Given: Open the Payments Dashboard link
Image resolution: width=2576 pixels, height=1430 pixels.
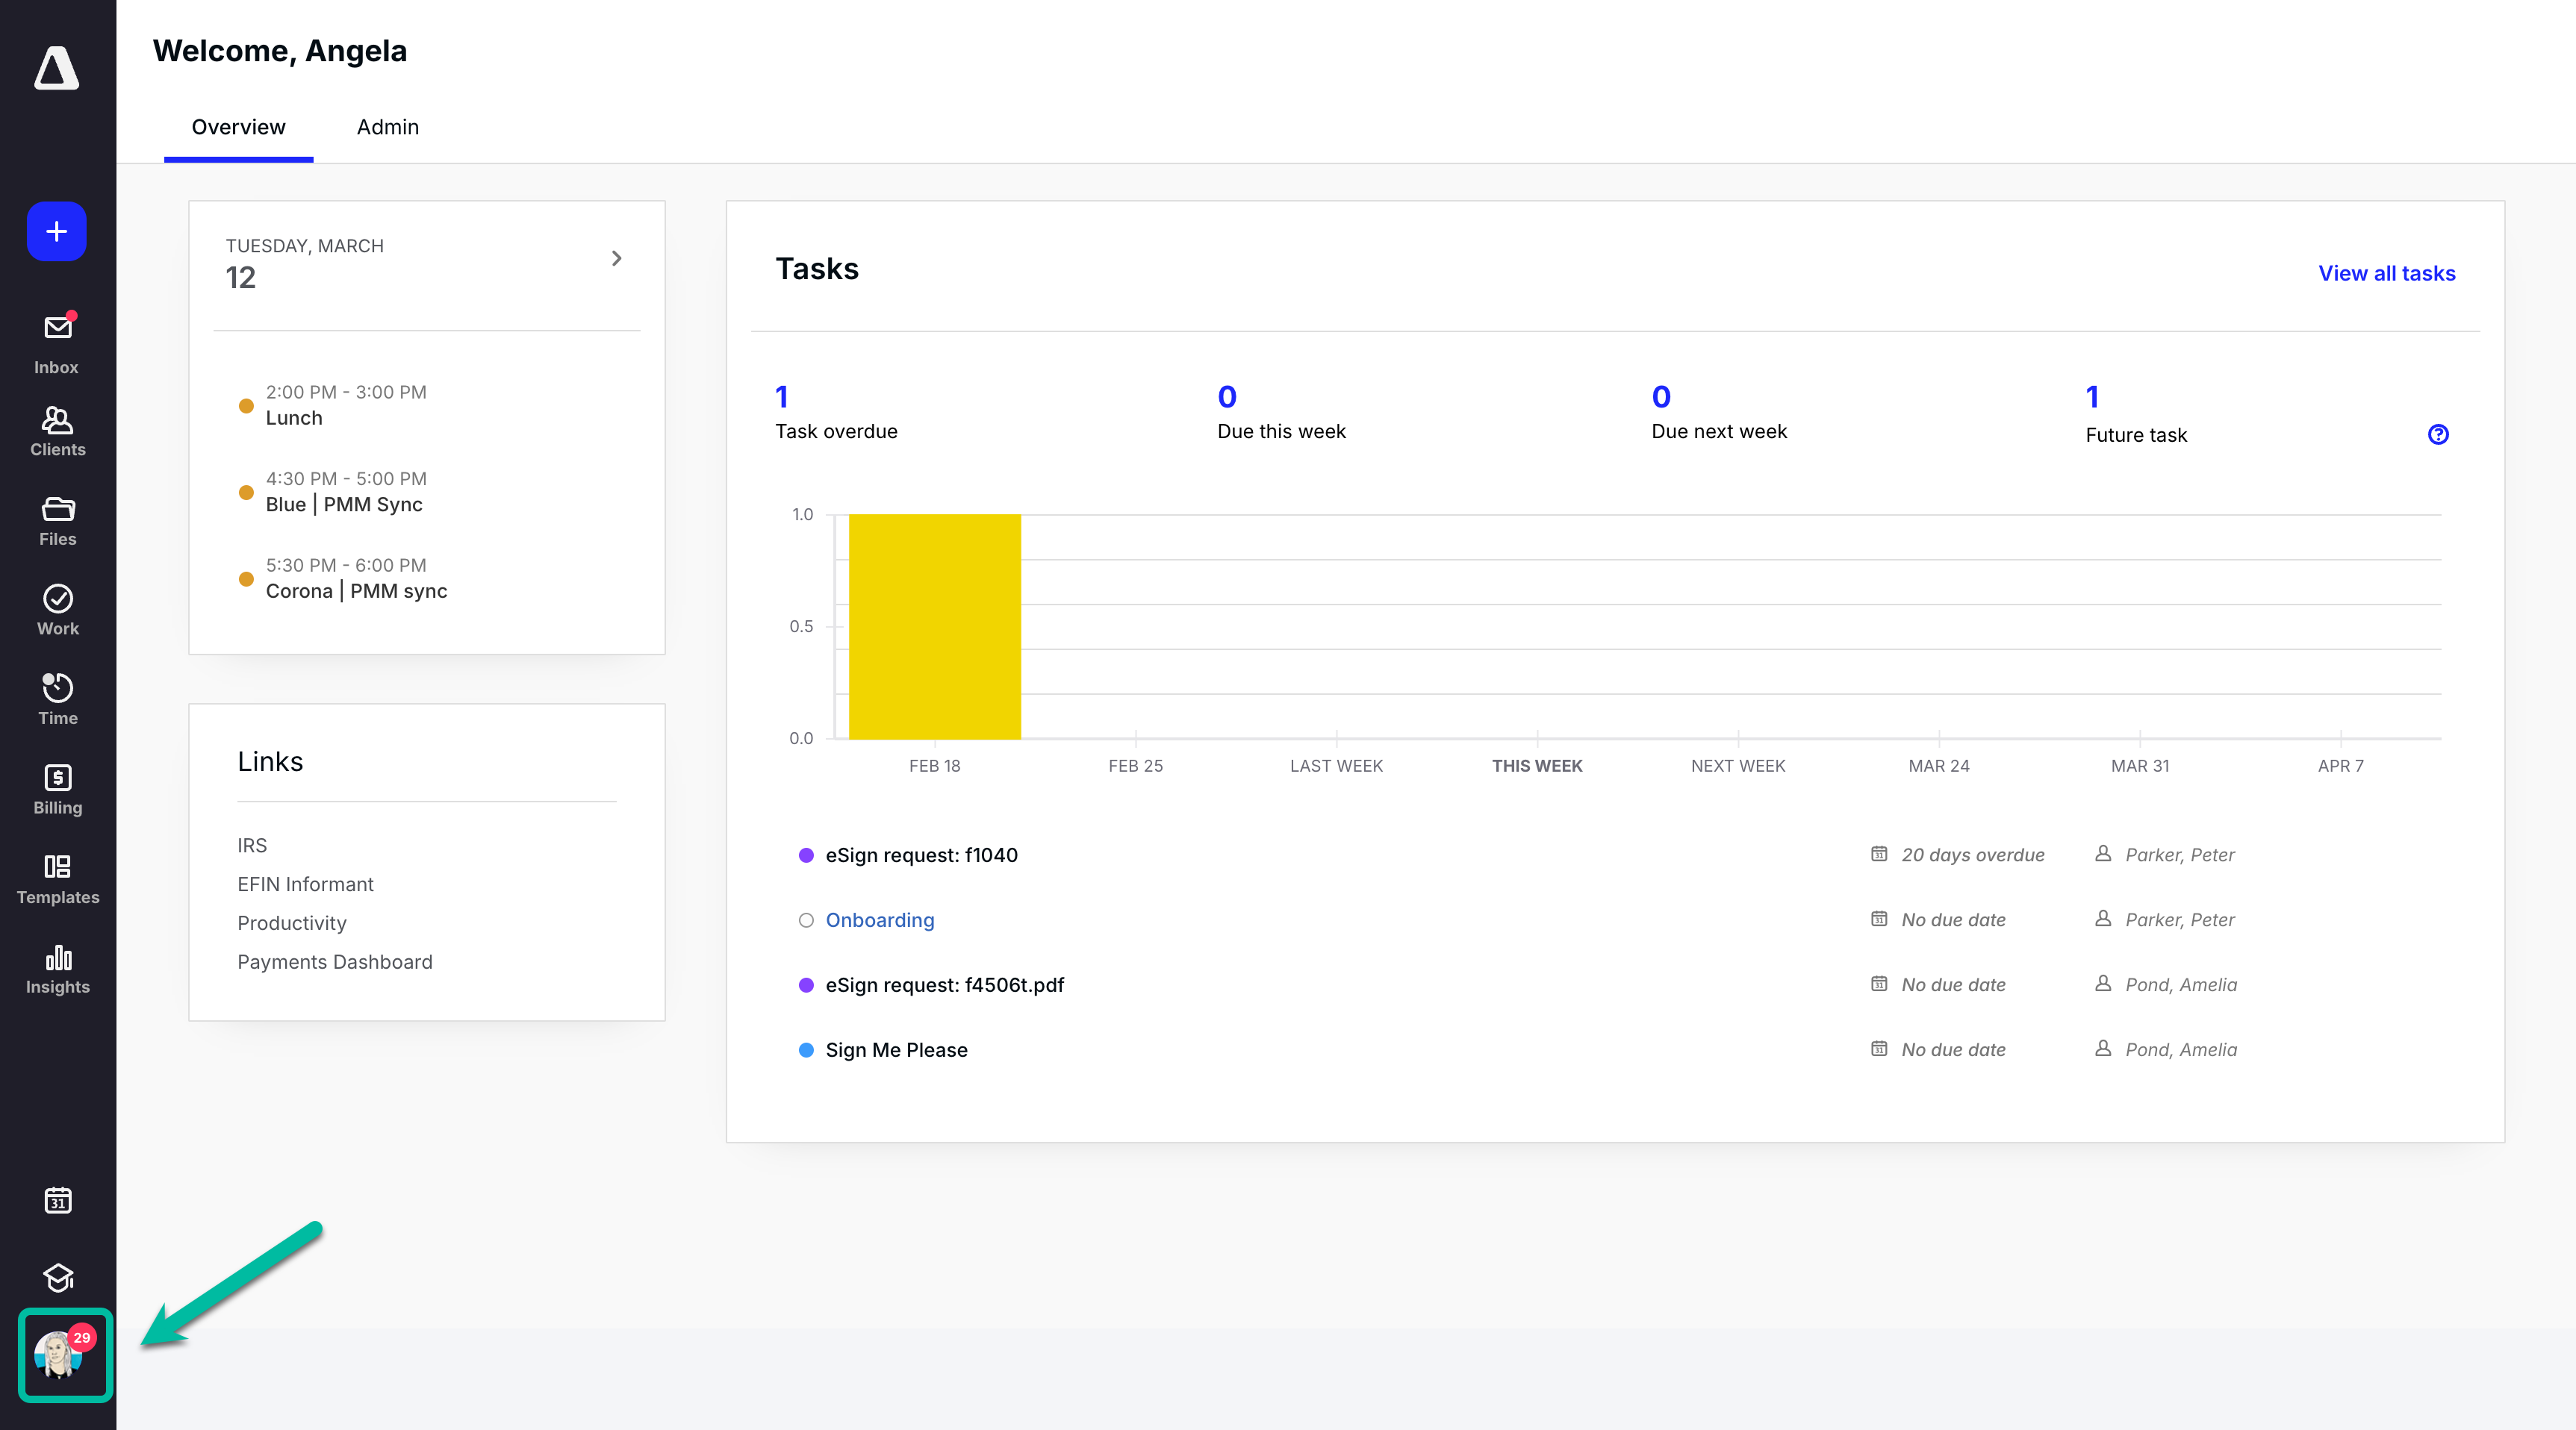Looking at the screenshot, I should tap(334, 961).
